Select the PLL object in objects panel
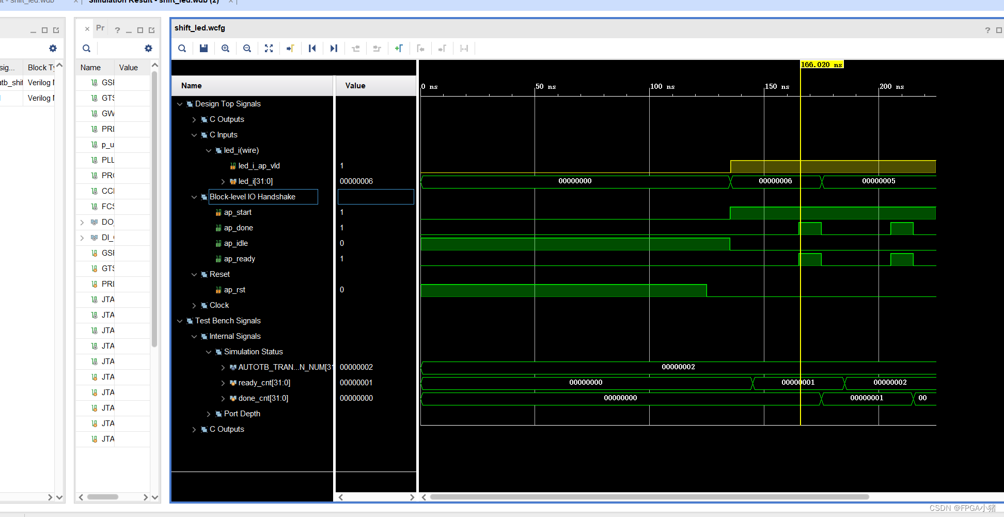Image resolution: width=1004 pixels, height=517 pixels. [x=107, y=160]
